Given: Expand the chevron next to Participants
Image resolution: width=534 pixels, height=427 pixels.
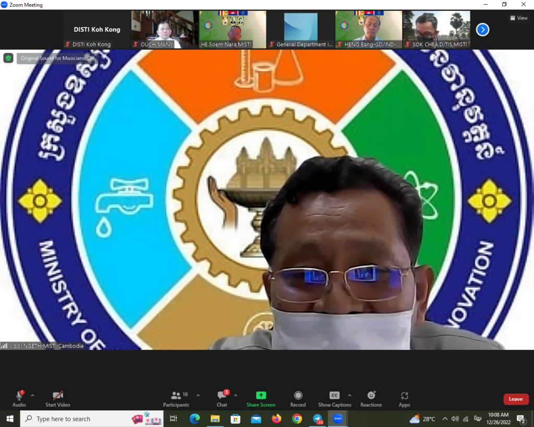Looking at the screenshot, I should click(198, 395).
